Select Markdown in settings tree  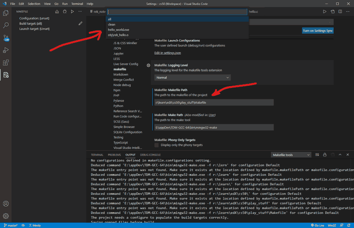(121, 74)
